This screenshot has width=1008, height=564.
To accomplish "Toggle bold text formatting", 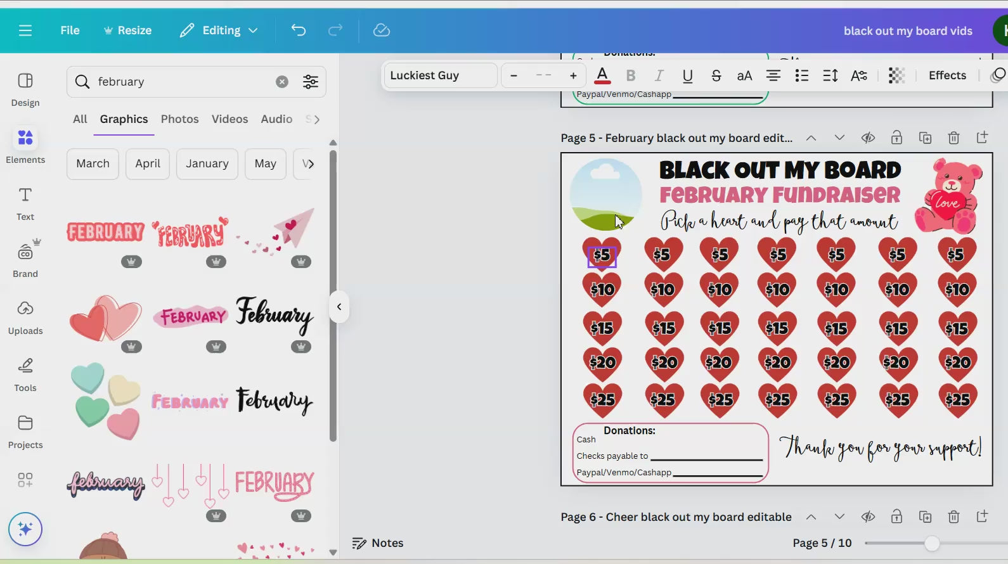I will pyautogui.click(x=631, y=75).
